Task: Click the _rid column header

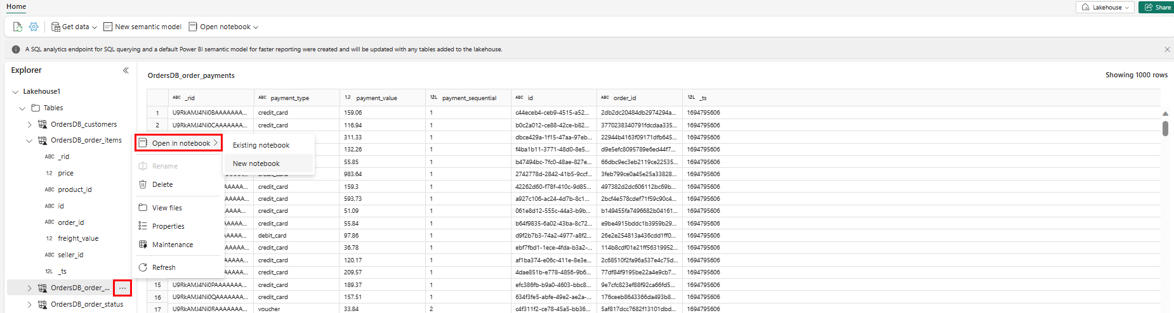Action: tap(211, 98)
